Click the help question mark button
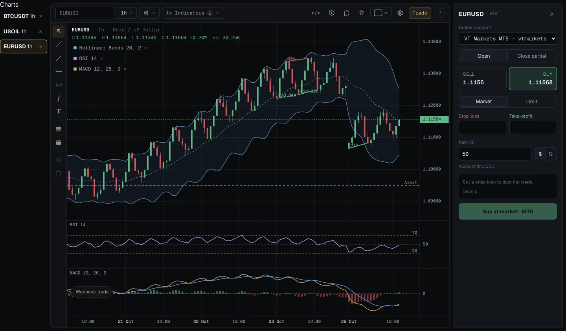 (440, 13)
